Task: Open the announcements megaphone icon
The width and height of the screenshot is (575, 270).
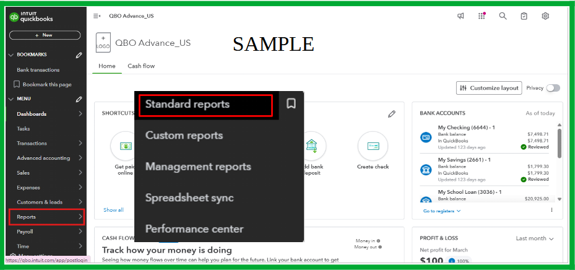Action: (x=460, y=16)
